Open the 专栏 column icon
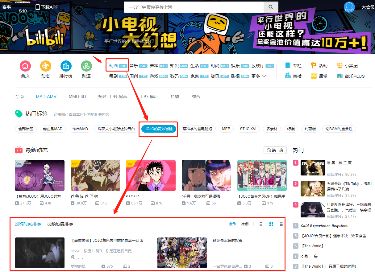Screen dimensions: 375x272 (x=288, y=65)
